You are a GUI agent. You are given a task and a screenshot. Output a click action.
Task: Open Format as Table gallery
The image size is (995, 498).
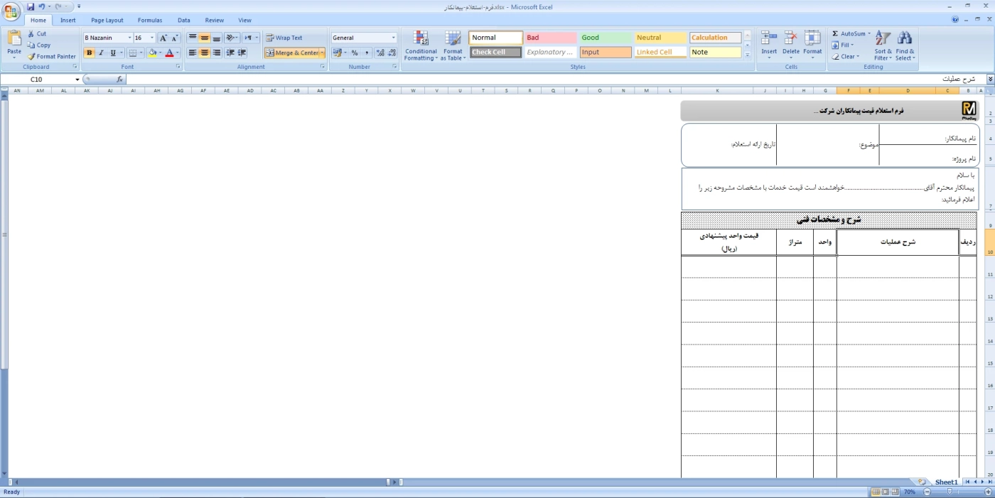tap(453, 45)
